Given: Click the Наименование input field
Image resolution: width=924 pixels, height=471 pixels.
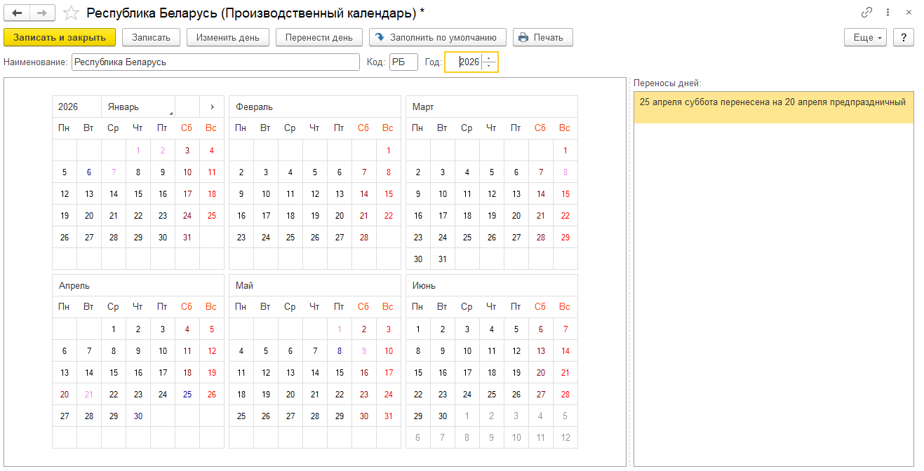Looking at the screenshot, I should tap(210, 62).
